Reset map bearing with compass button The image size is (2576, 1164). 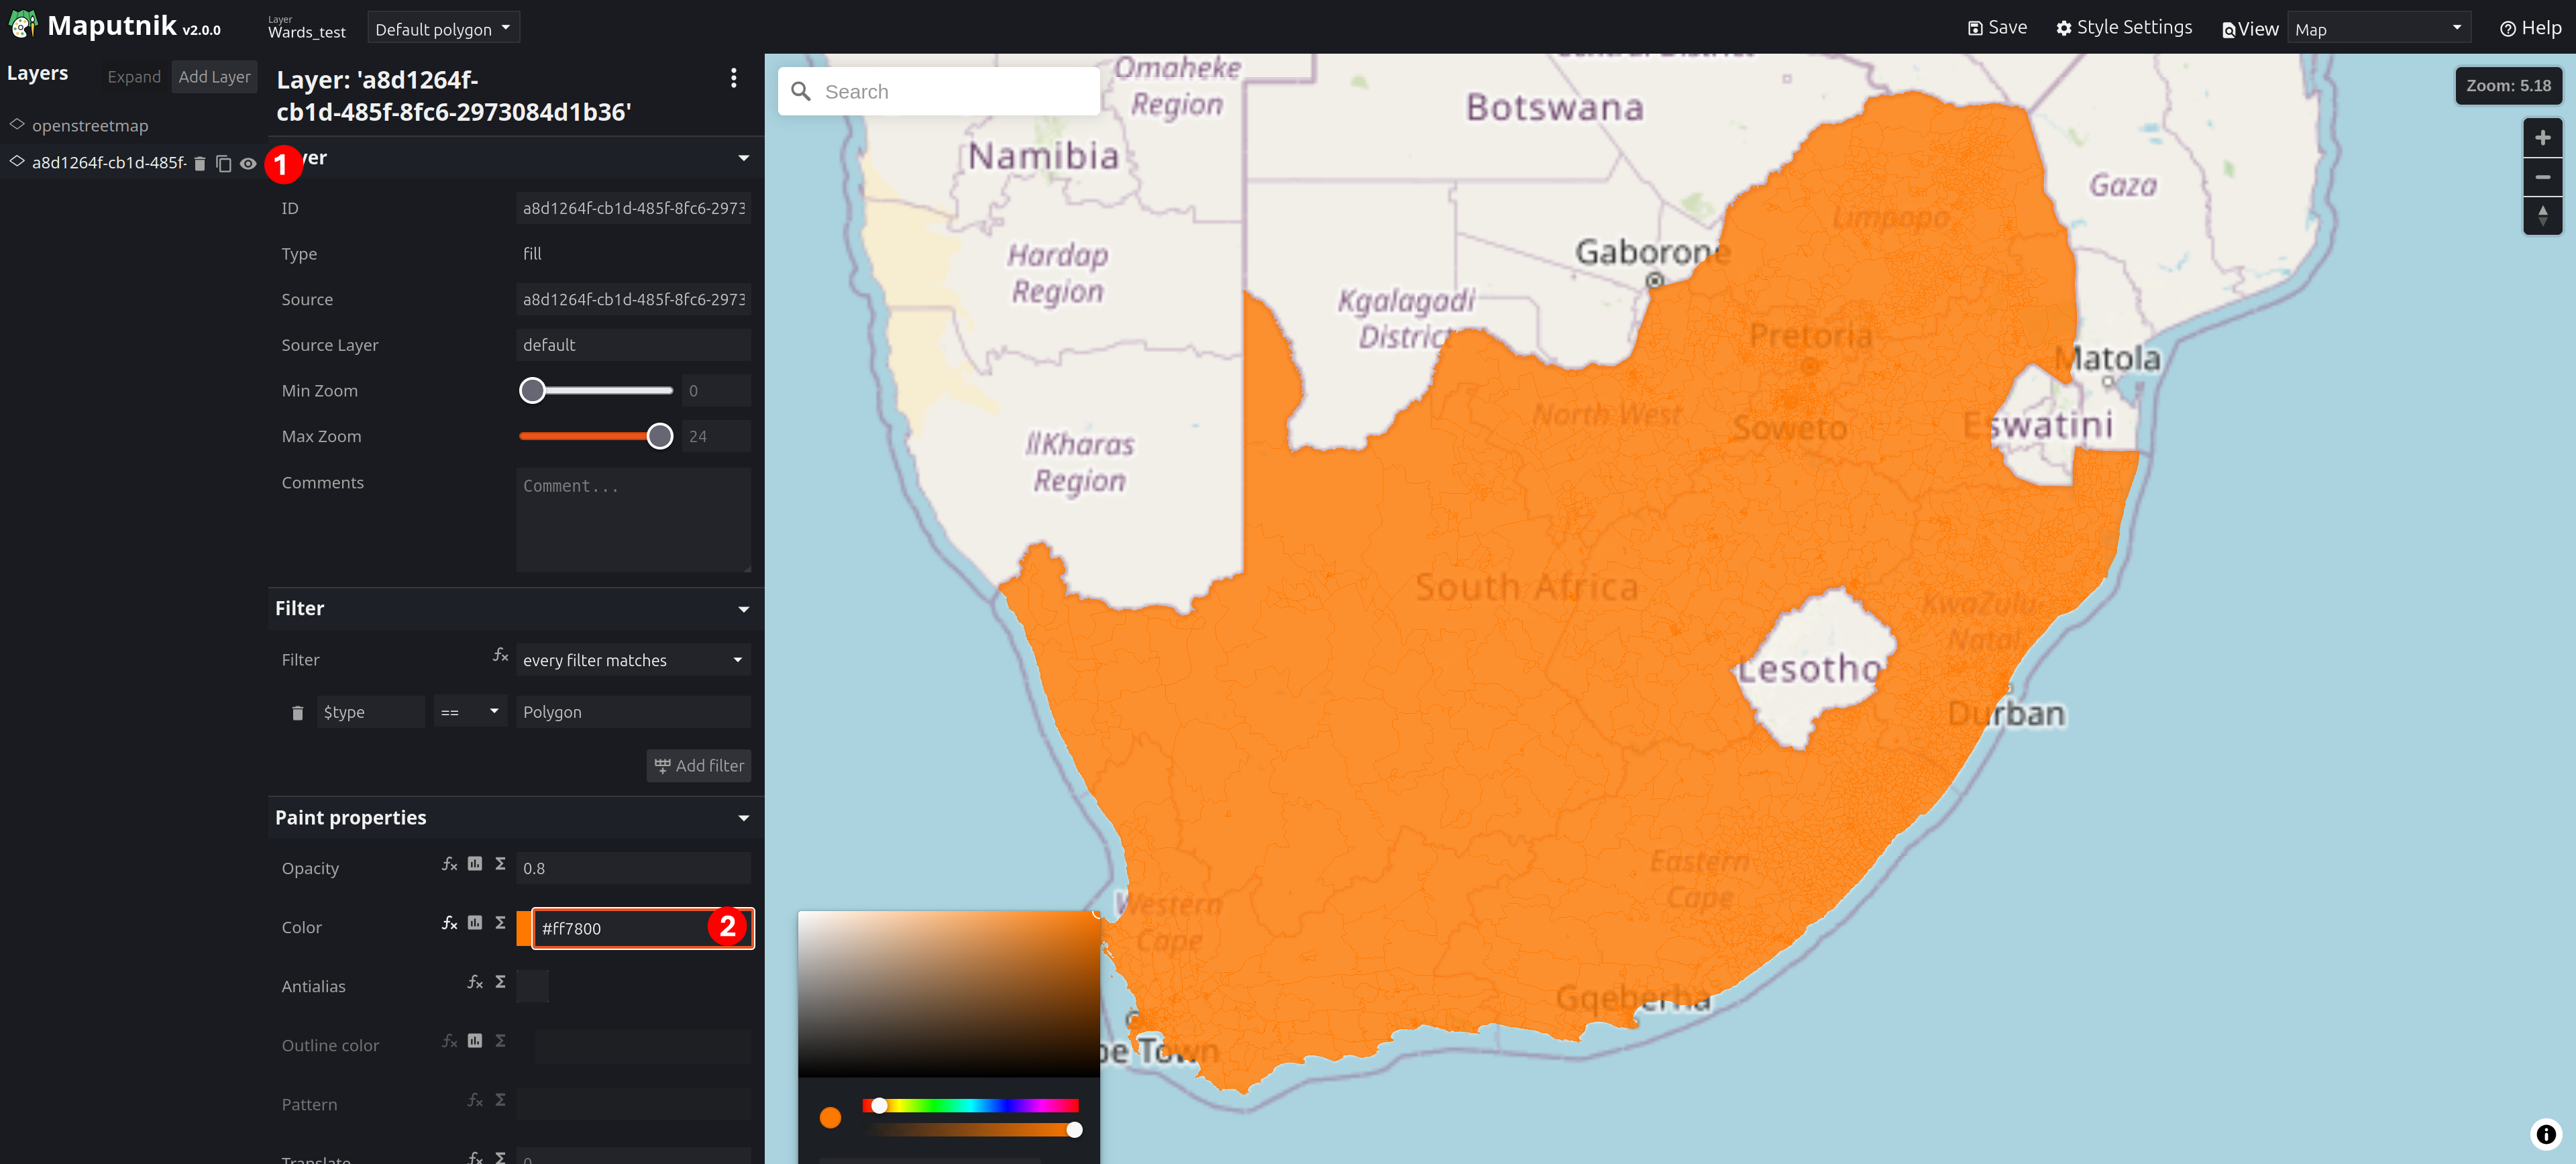click(x=2542, y=215)
